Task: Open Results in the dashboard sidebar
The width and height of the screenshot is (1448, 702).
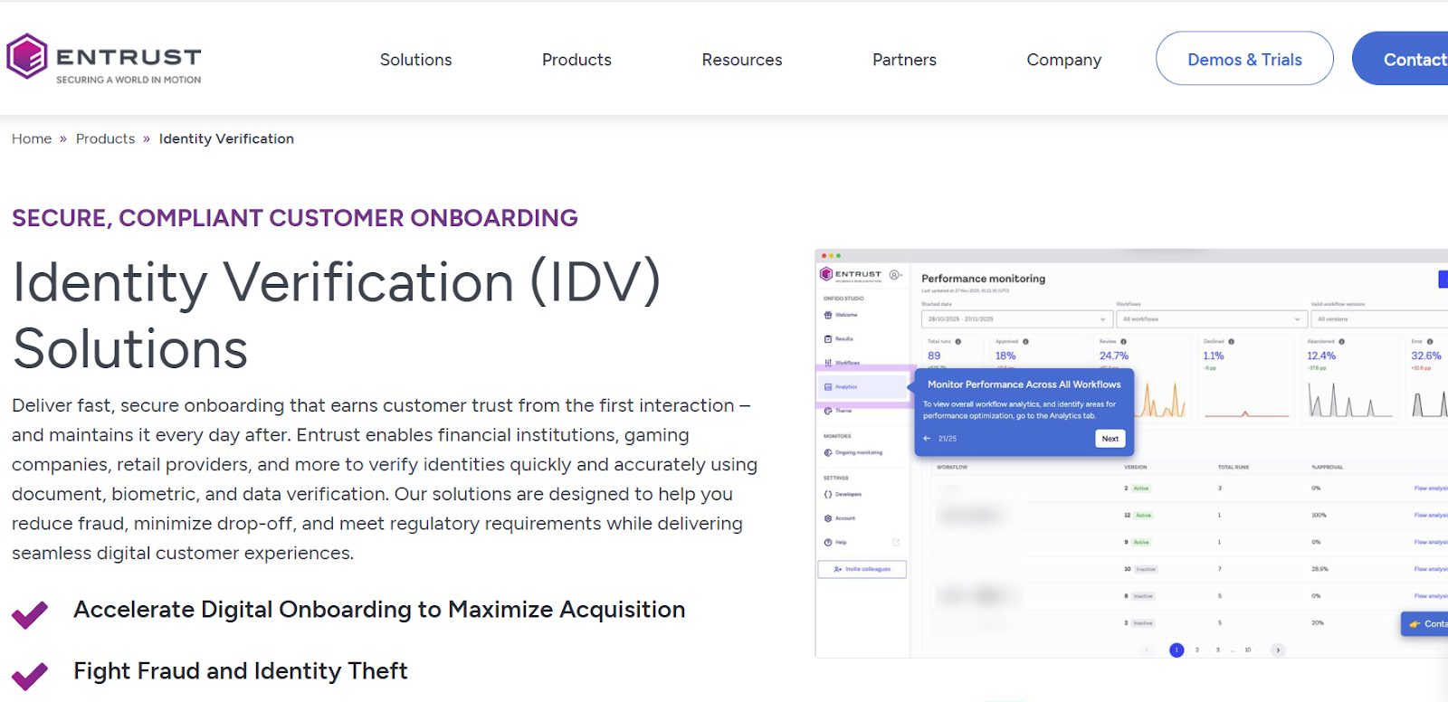Action: click(839, 338)
